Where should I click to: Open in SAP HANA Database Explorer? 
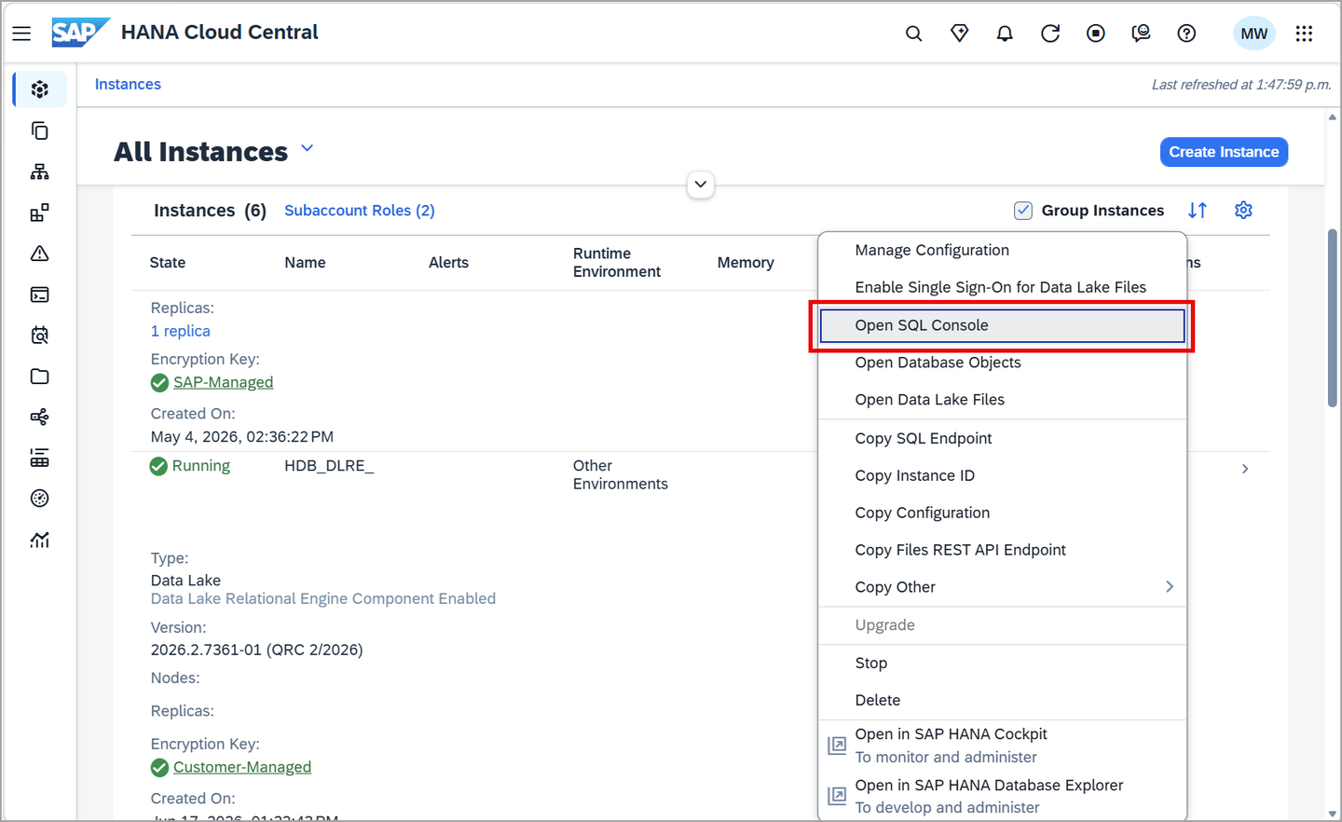click(x=1003, y=796)
